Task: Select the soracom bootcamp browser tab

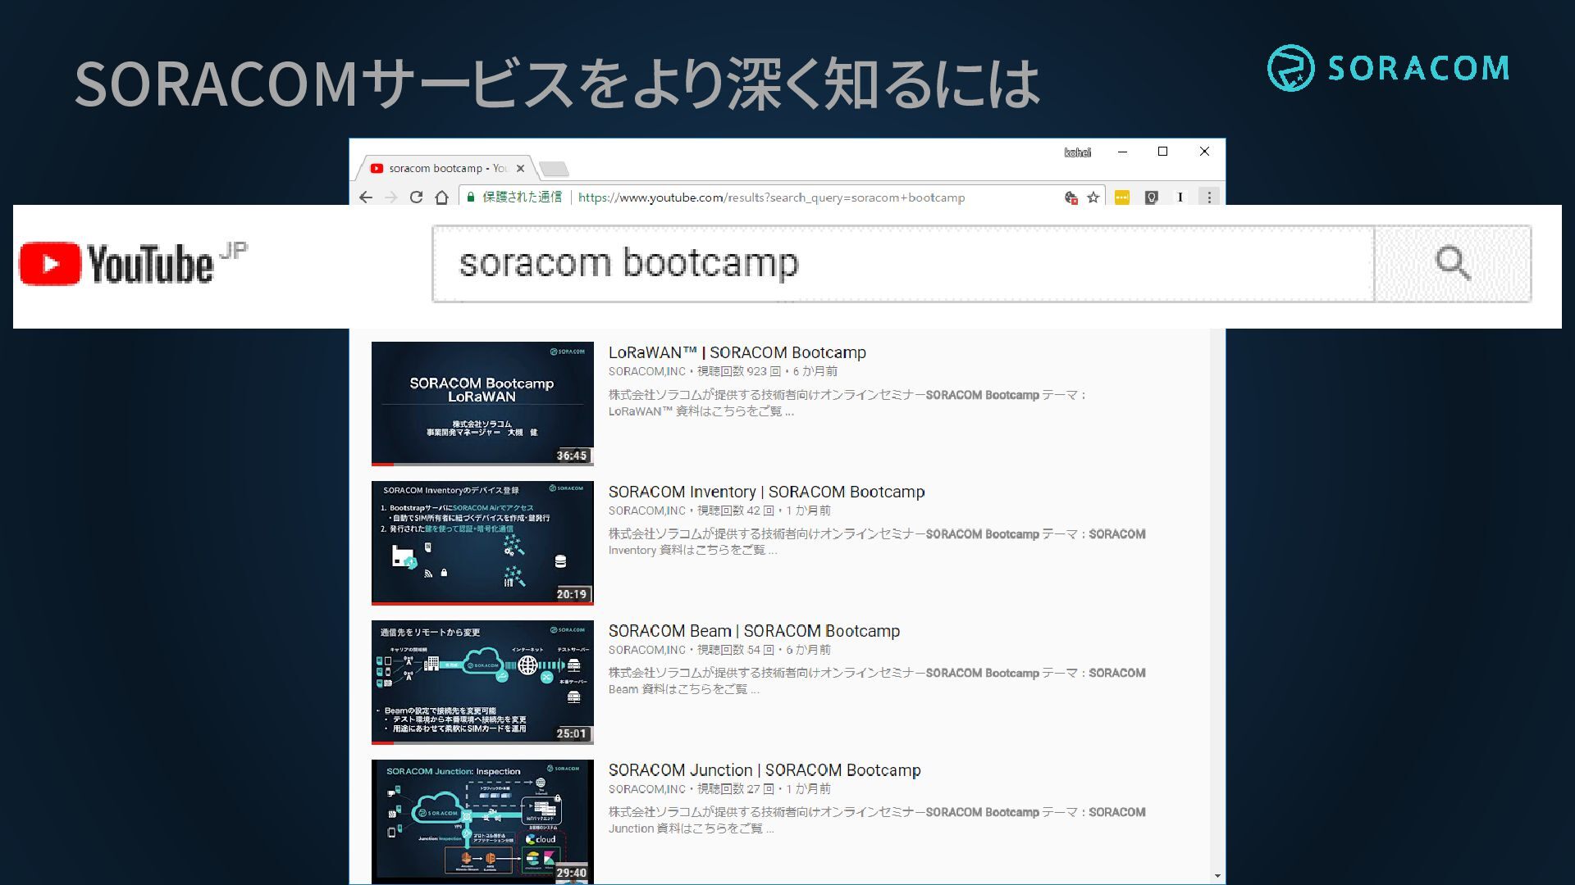Action: pyautogui.click(x=447, y=169)
